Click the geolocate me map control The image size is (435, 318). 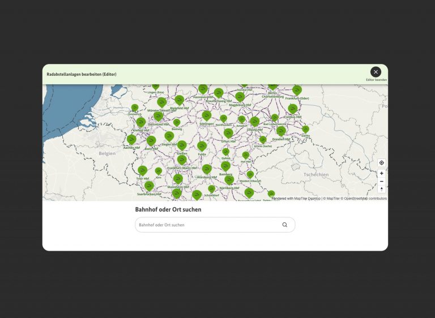pyautogui.click(x=381, y=163)
